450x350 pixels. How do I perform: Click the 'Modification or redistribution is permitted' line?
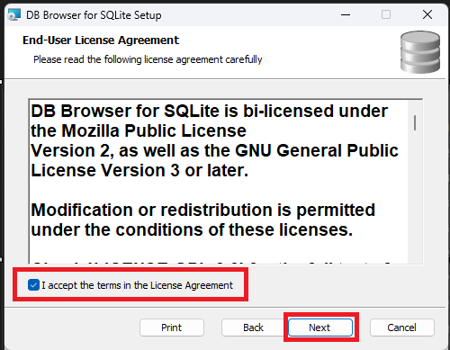pos(203,210)
